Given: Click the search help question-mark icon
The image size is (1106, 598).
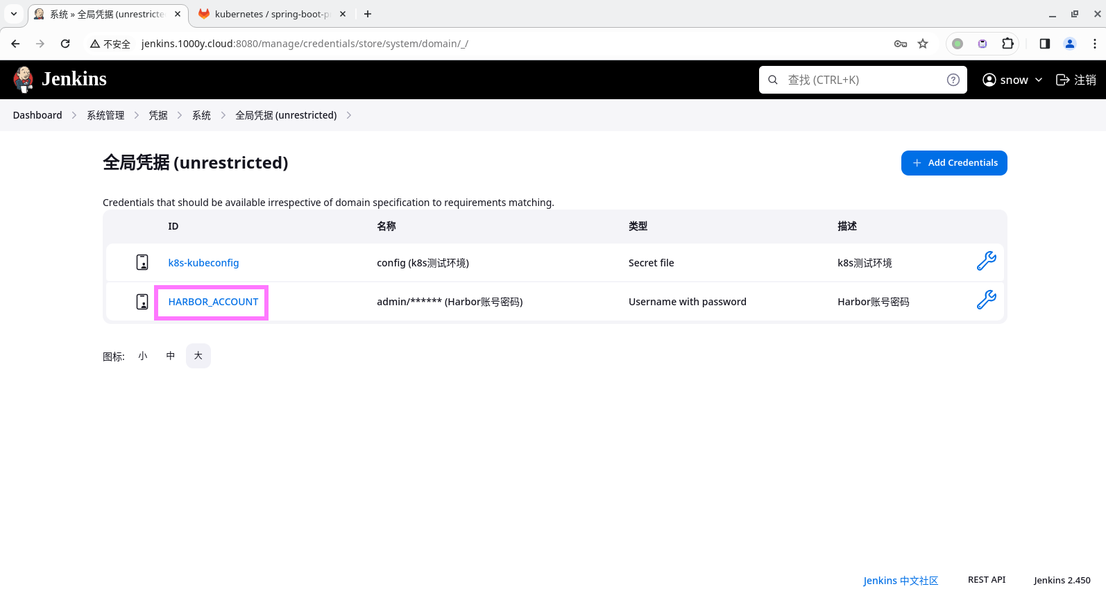Looking at the screenshot, I should pos(953,80).
